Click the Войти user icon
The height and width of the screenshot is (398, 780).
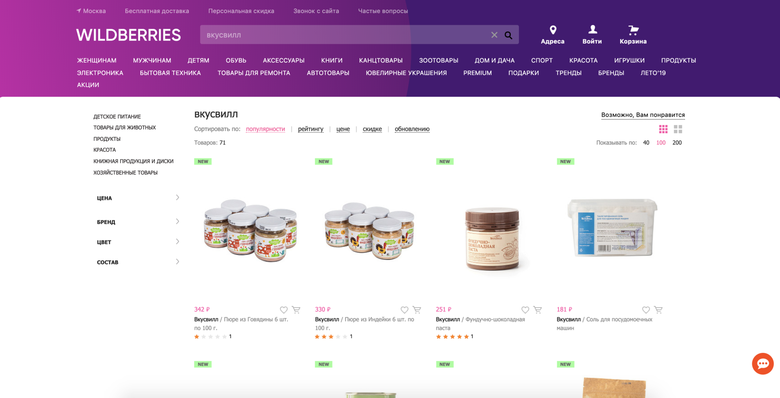pos(592,30)
